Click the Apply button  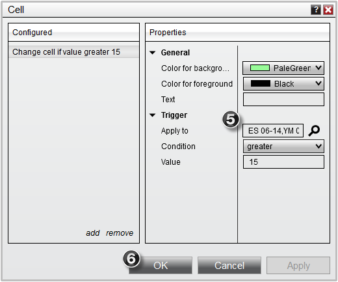point(298,266)
